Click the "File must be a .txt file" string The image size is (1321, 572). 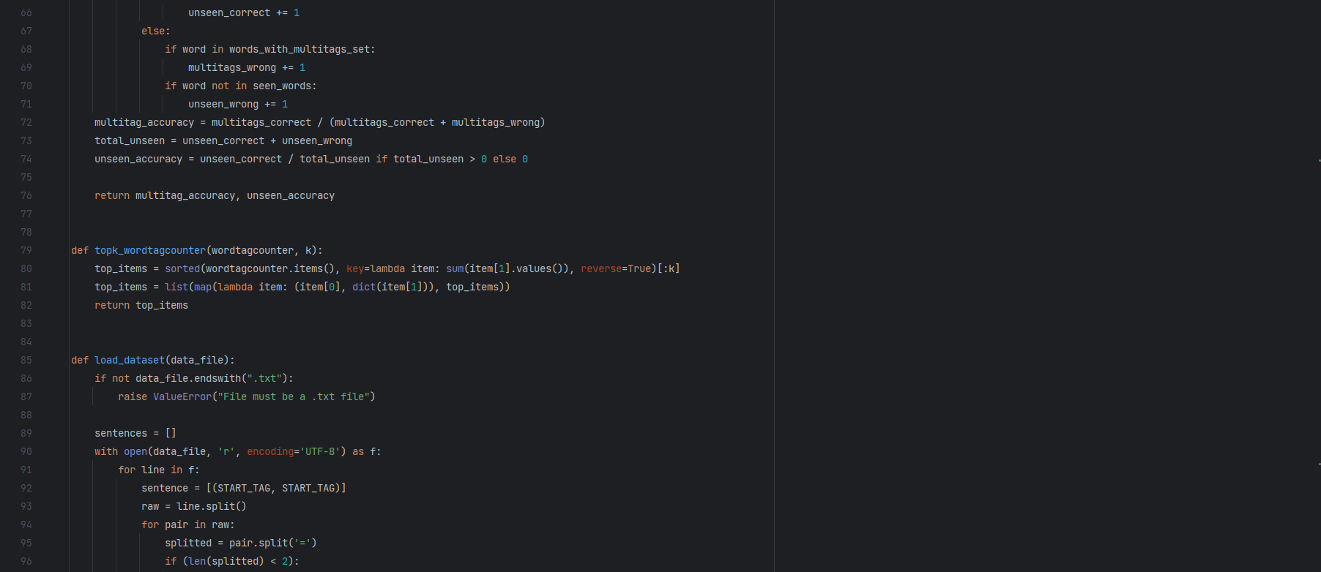pyautogui.click(x=294, y=396)
